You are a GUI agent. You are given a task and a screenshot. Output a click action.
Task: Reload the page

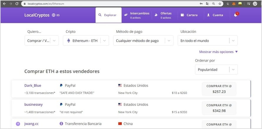(x=17, y=4)
